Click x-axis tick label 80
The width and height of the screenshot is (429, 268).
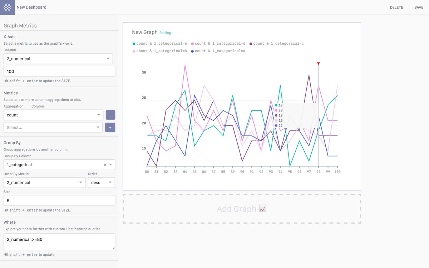tap(147, 172)
